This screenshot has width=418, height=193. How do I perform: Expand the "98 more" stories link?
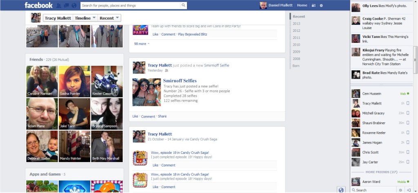tap(141, 44)
